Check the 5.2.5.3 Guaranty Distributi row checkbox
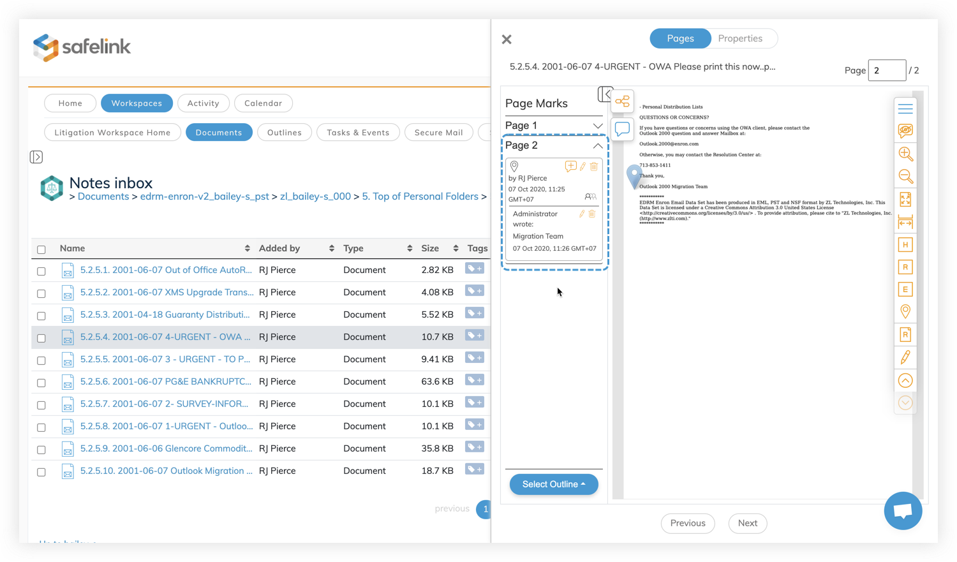Image resolution: width=957 pixels, height=562 pixels. [41, 316]
